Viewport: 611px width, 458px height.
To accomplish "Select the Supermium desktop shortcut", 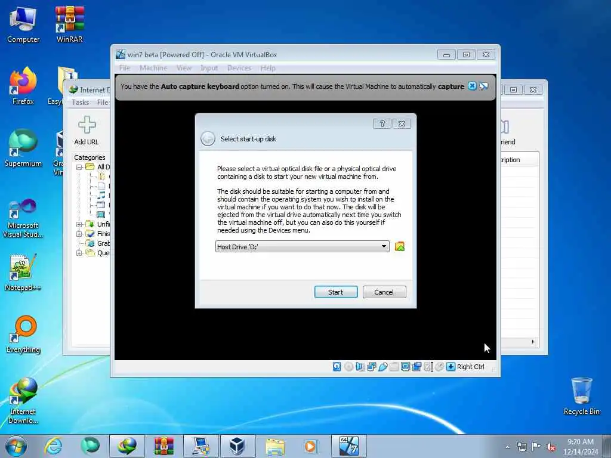I will pyautogui.click(x=23, y=148).
